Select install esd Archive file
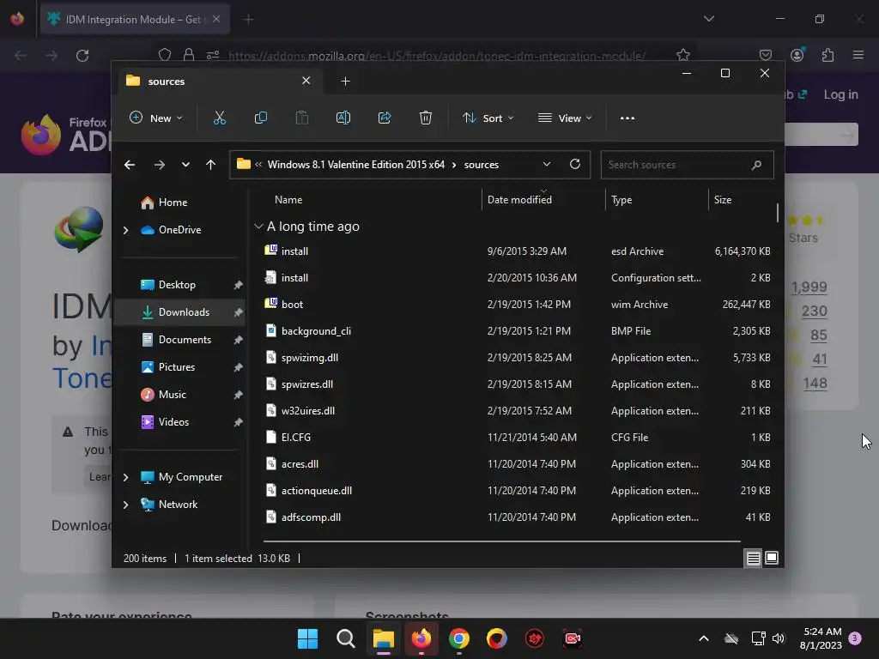The image size is (879, 659). pos(517,251)
